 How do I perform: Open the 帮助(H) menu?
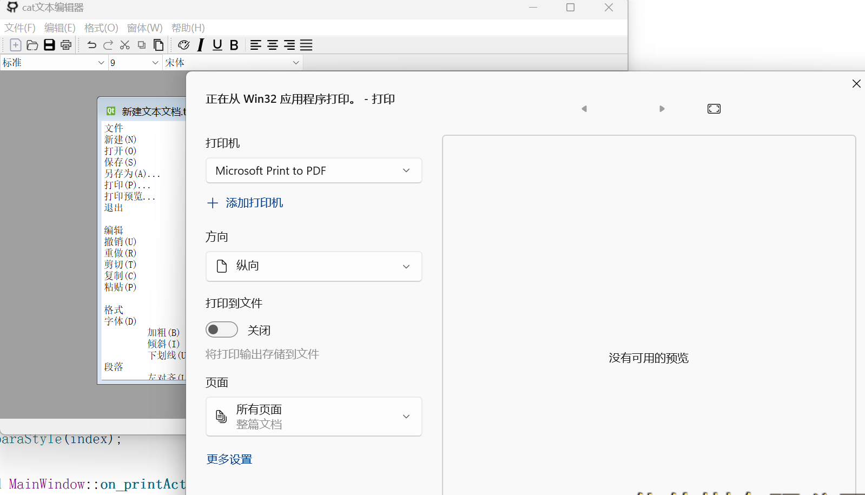coord(188,28)
